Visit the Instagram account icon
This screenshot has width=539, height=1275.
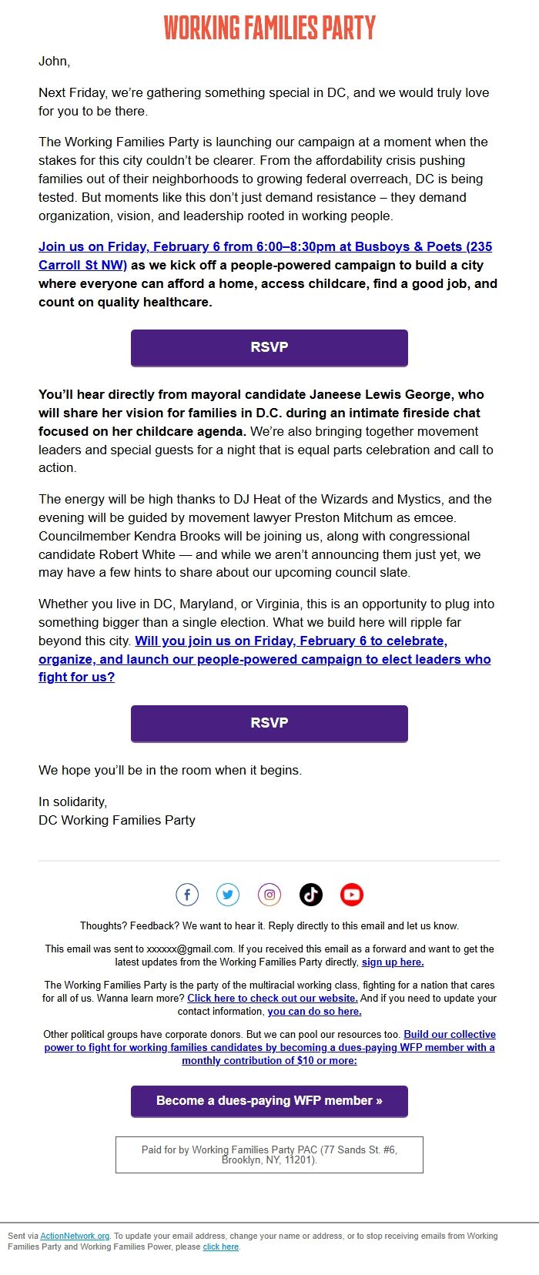269,895
